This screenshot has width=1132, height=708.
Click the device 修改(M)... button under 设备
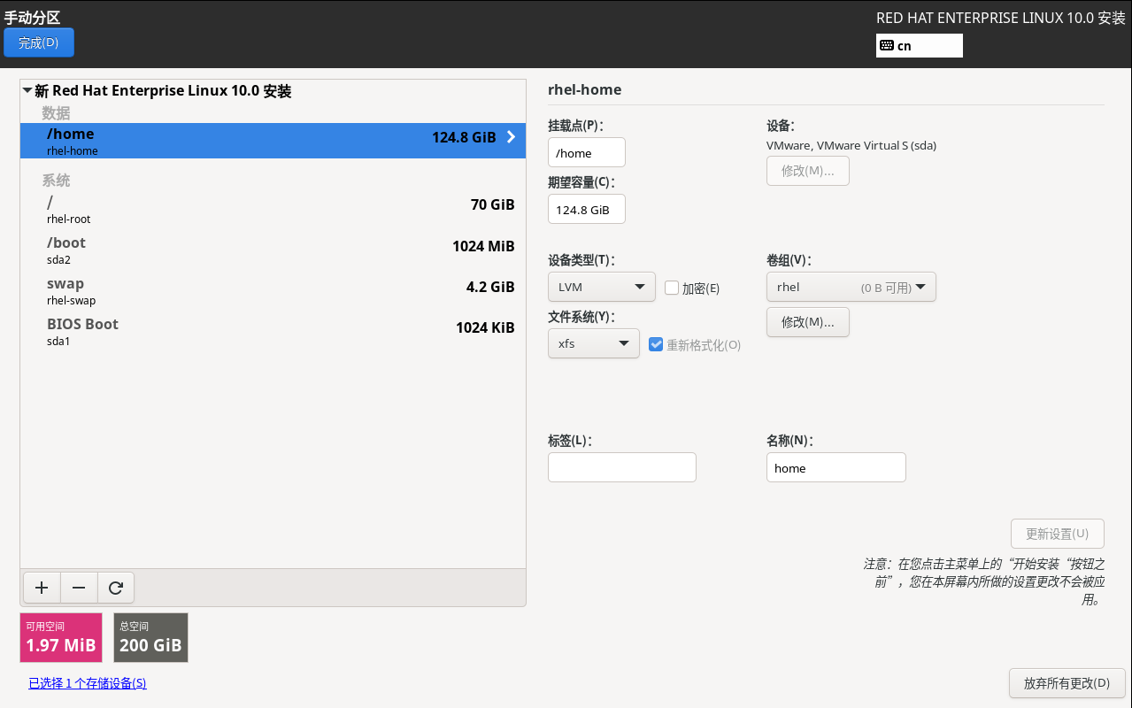808,171
